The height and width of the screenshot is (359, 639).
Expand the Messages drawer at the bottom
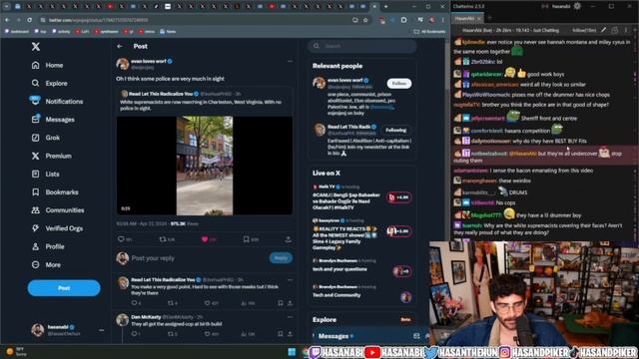pos(427,336)
